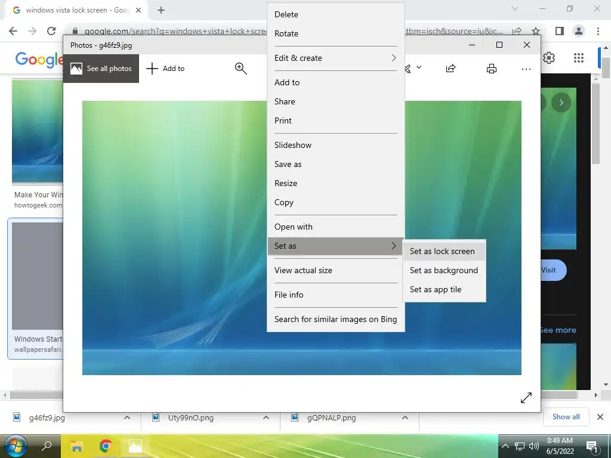Open the edit dropdown chevron in Photos toolbar
The image size is (611, 458).
click(419, 67)
